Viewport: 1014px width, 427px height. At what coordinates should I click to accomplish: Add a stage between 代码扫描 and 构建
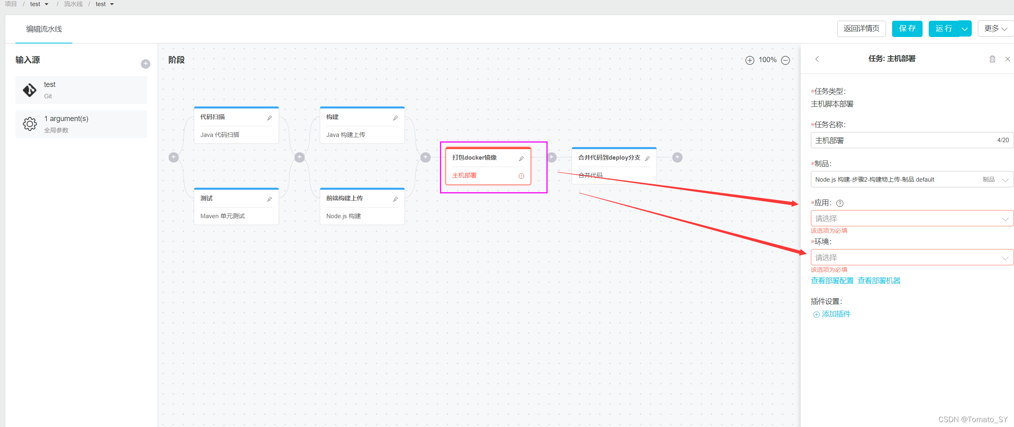(299, 157)
